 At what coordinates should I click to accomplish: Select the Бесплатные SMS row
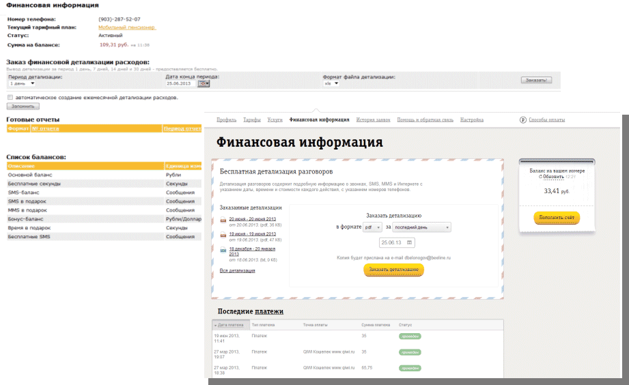[104, 237]
